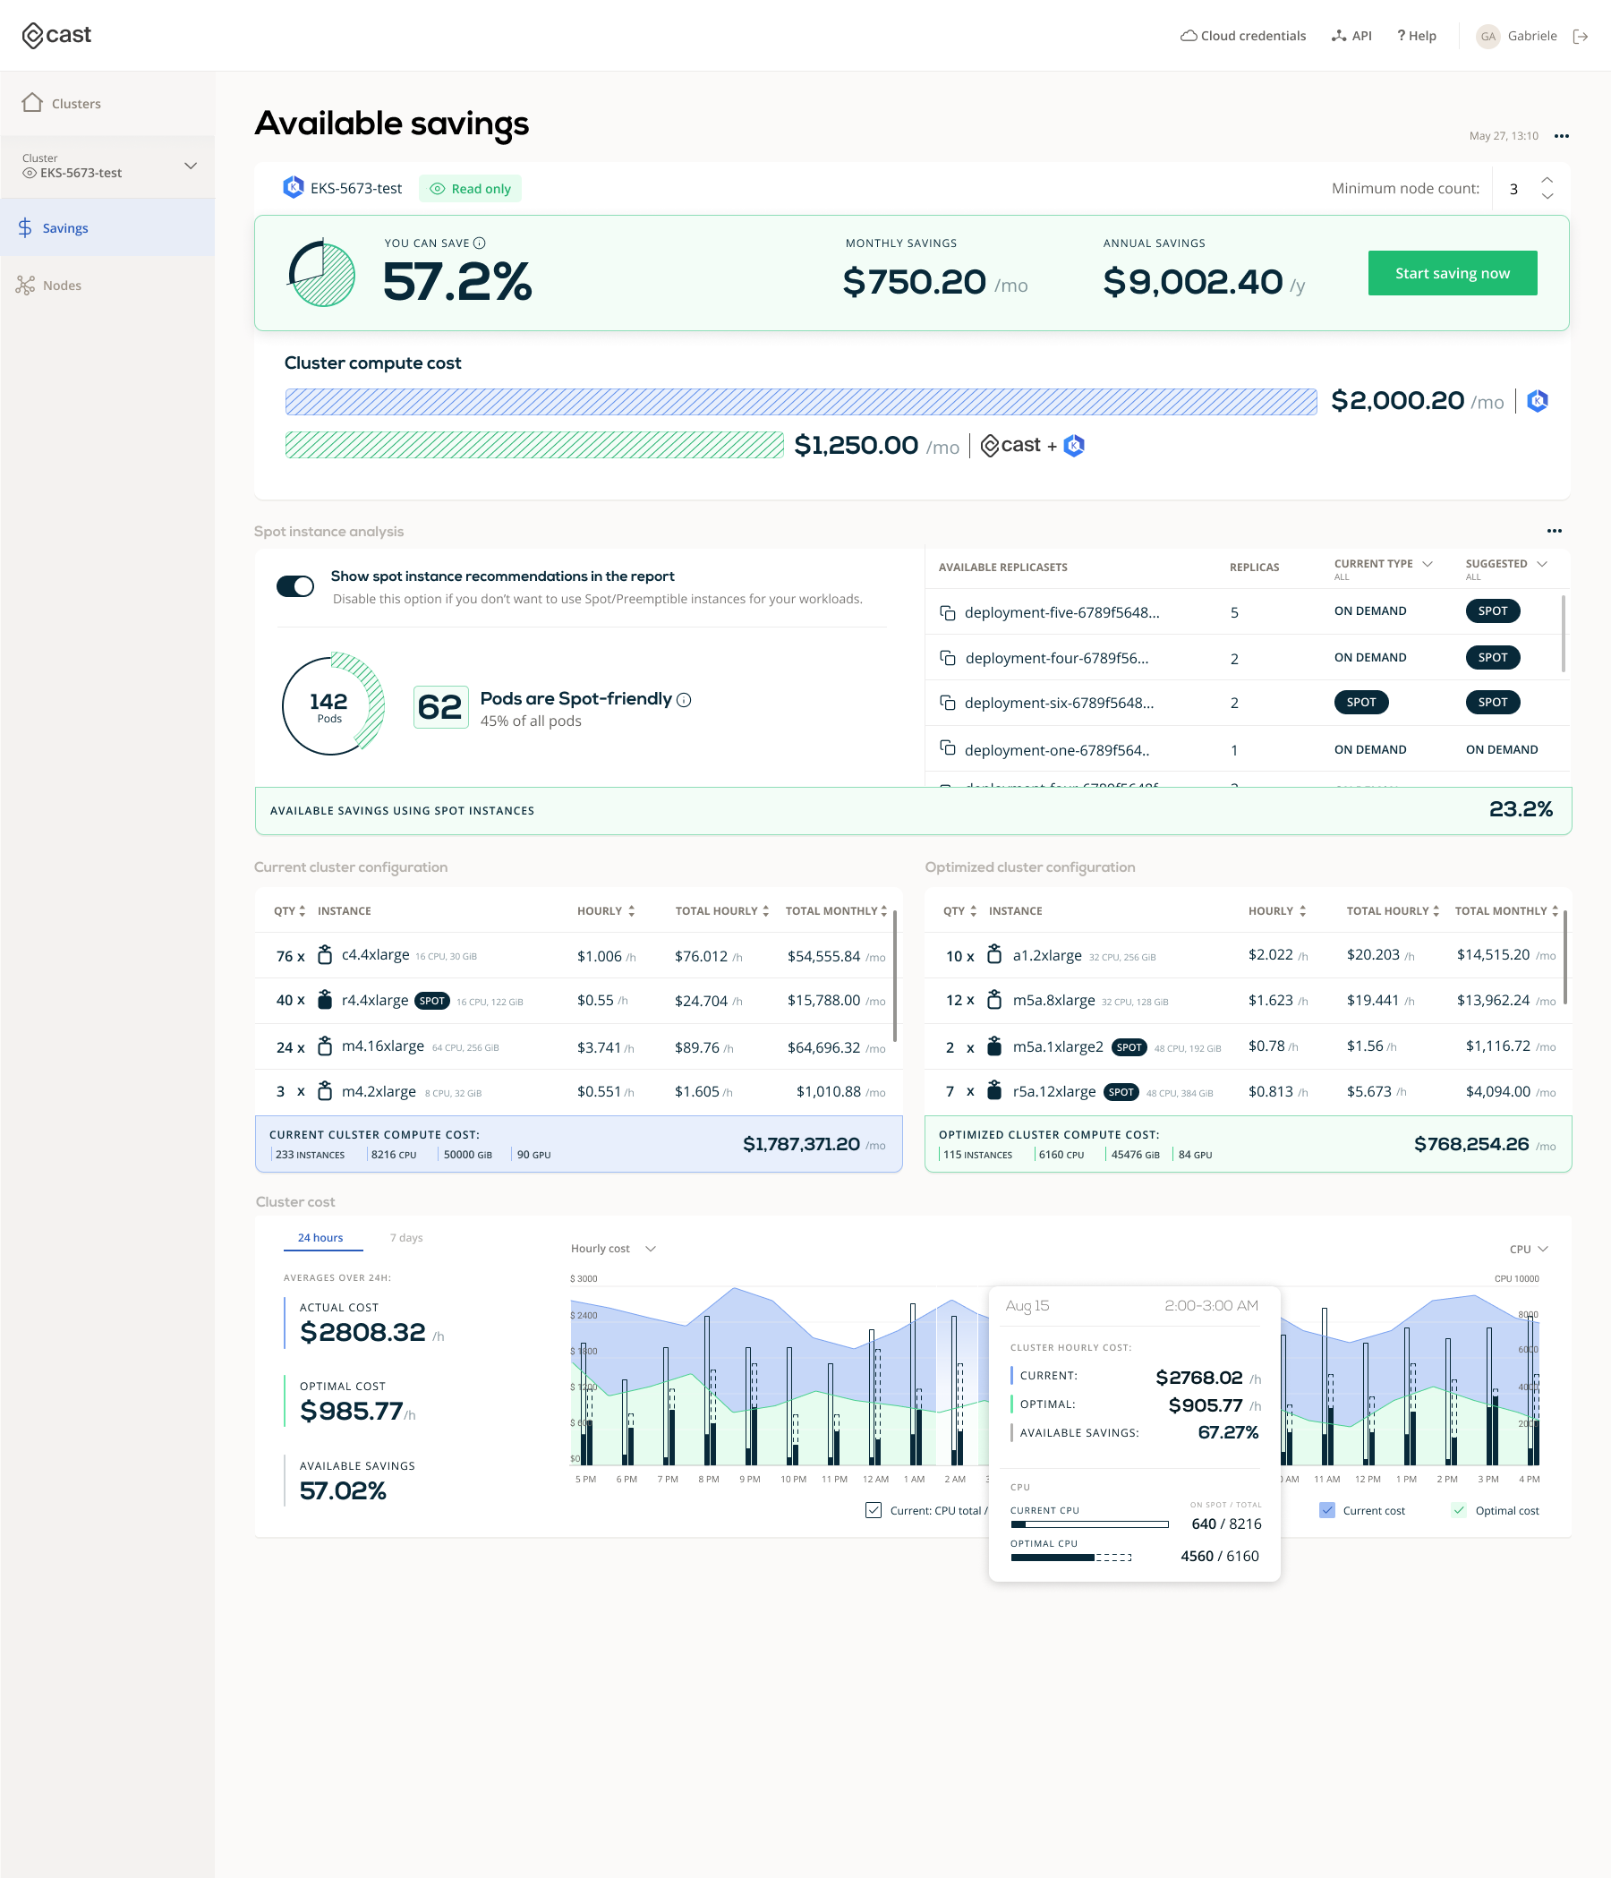
Task: Click instance icon for m5a.1xlarge2
Action: click(994, 1046)
